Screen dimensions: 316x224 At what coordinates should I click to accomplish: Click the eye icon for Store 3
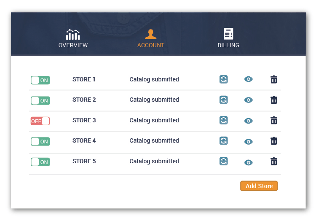click(x=249, y=121)
